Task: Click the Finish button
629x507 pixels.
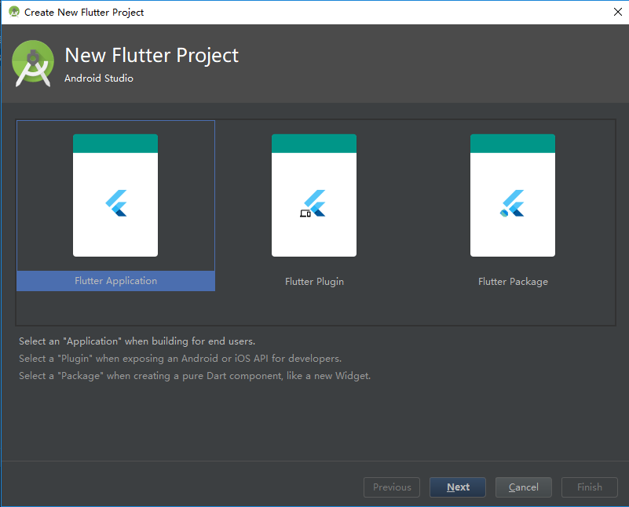Action: pyautogui.click(x=589, y=487)
